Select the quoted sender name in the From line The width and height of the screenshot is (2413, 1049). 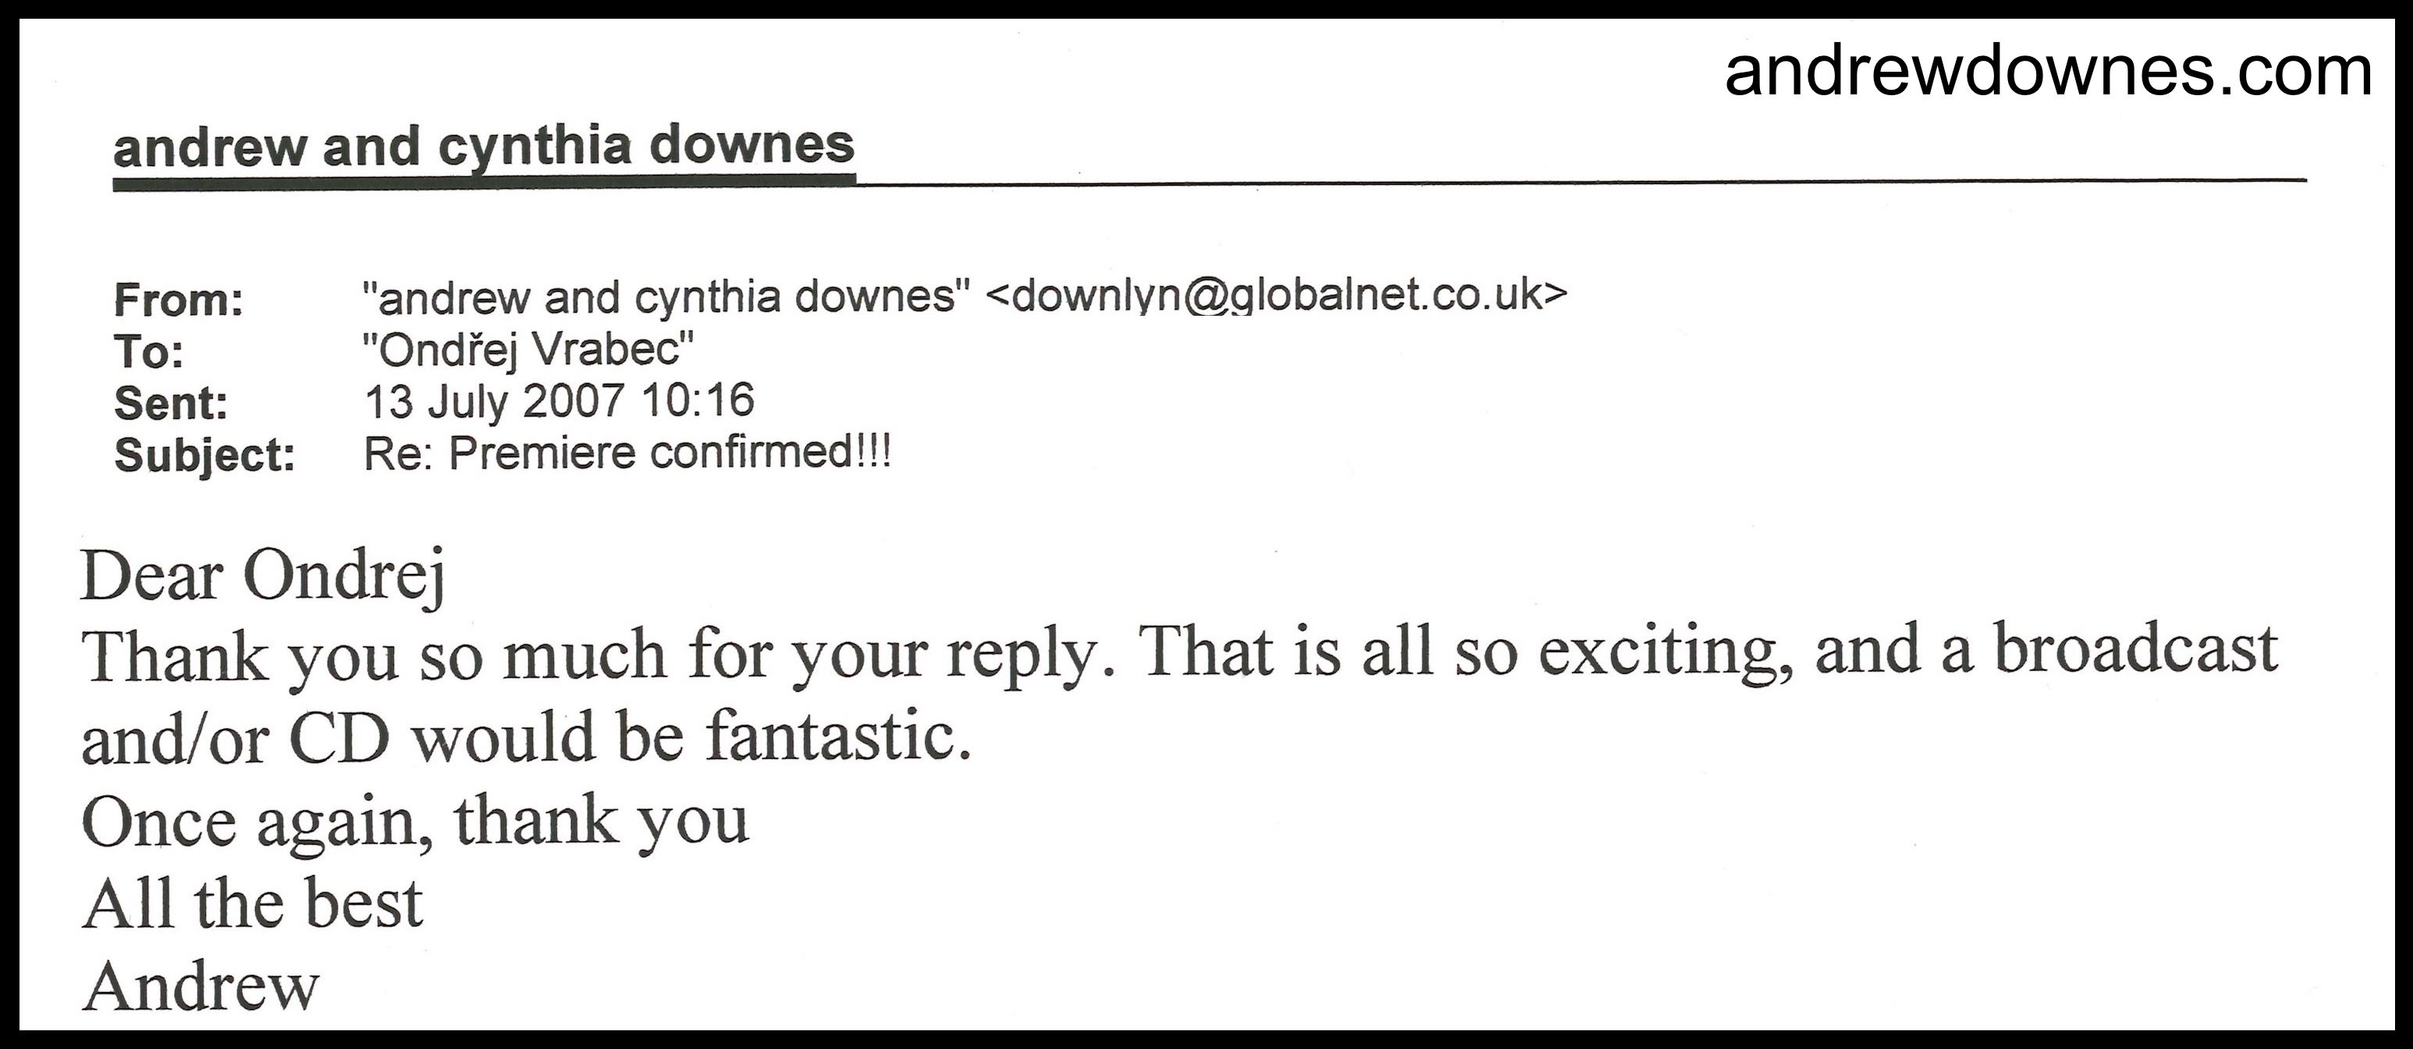[x=665, y=298]
